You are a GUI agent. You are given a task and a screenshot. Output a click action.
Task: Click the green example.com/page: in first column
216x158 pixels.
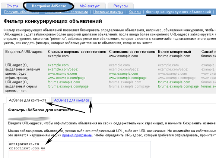click(x=63, y=69)
